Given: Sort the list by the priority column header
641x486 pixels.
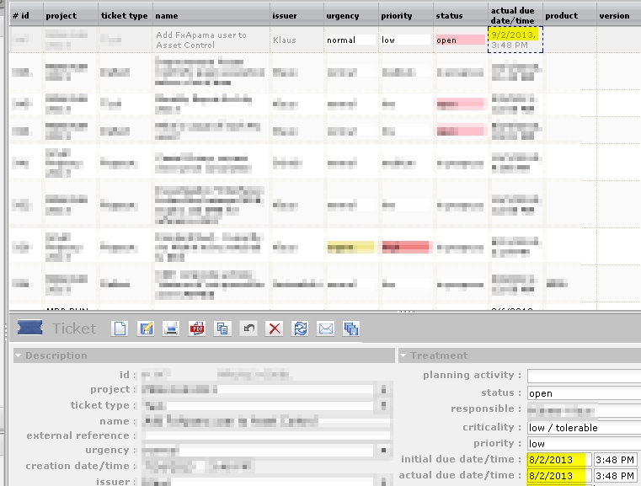Looking at the screenshot, I should pyautogui.click(x=397, y=15).
